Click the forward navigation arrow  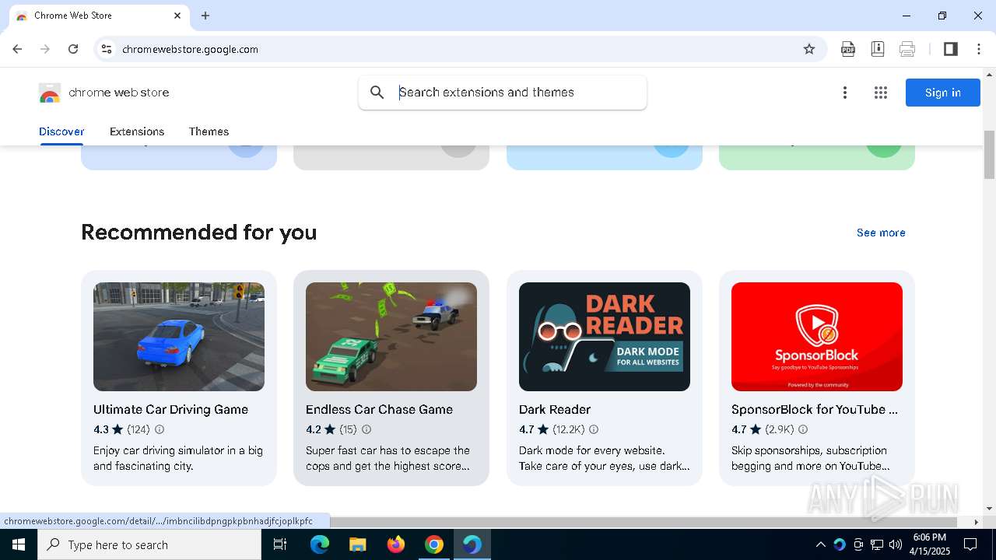click(45, 49)
